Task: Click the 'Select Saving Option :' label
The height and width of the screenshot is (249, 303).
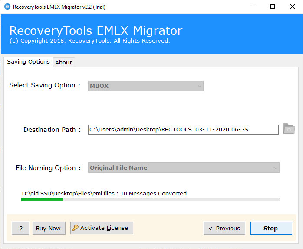Action: tap(45, 85)
